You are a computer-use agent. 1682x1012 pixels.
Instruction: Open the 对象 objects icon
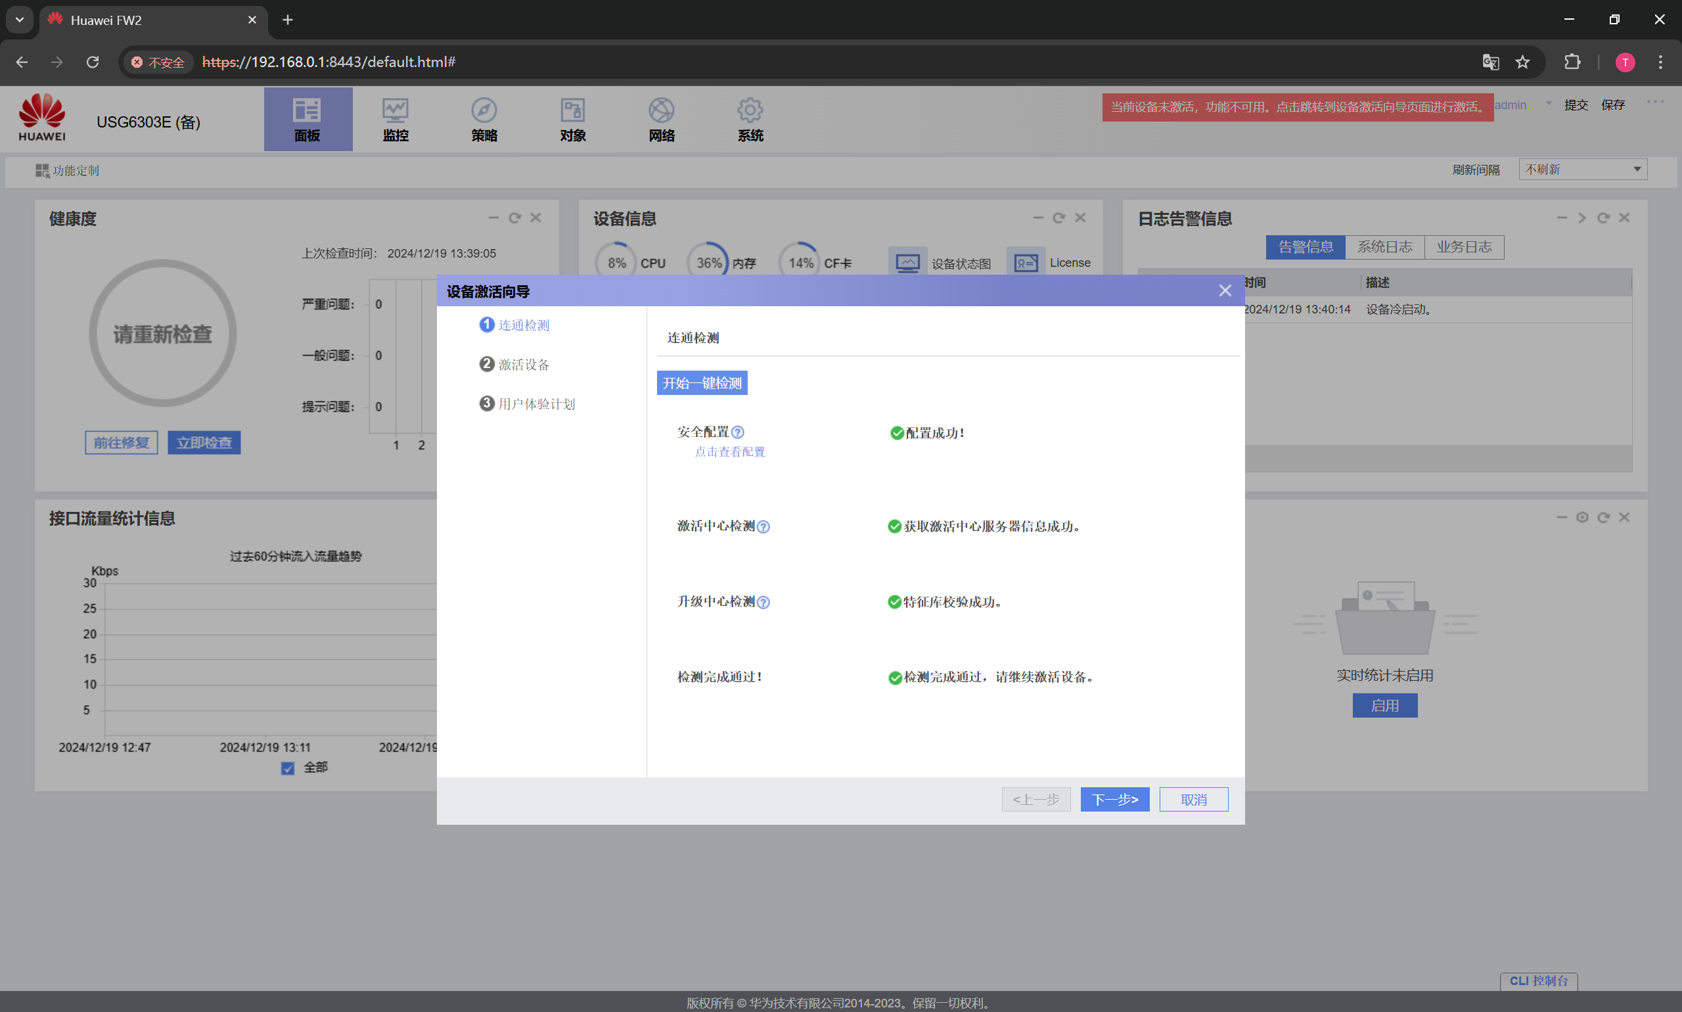point(573,110)
